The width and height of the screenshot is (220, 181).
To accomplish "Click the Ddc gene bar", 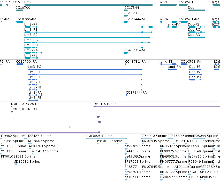I will pos(196,10).
